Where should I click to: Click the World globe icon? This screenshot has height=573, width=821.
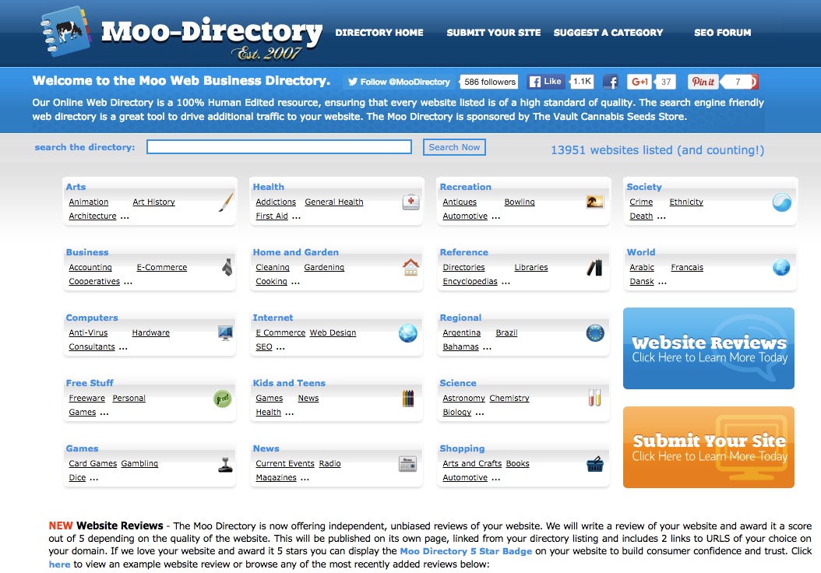(x=781, y=267)
